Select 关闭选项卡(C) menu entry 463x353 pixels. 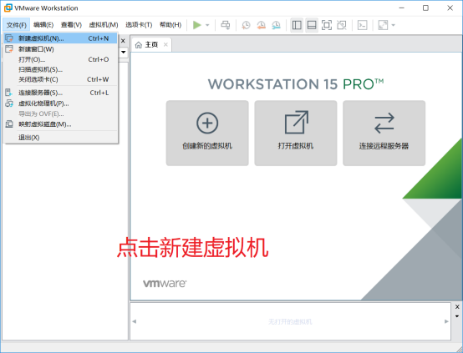(x=60, y=79)
